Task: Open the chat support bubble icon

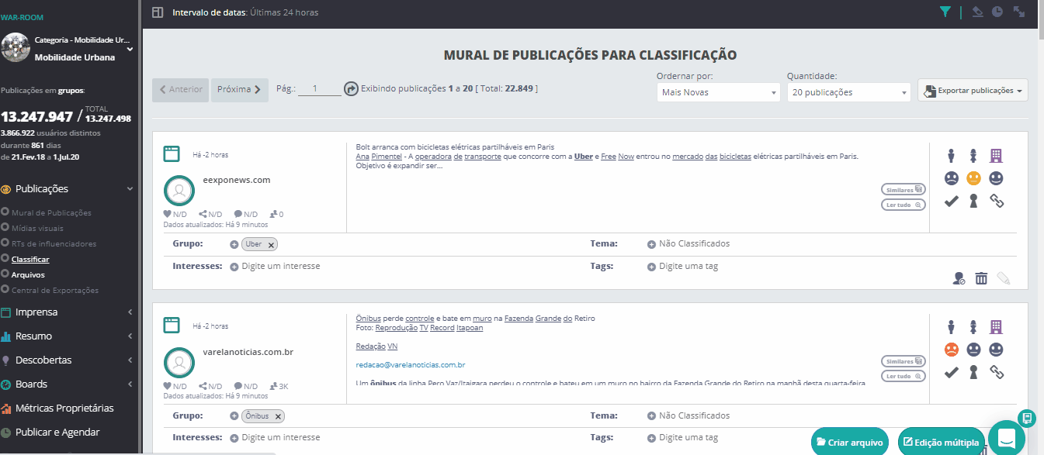Action: tap(1006, 436)
